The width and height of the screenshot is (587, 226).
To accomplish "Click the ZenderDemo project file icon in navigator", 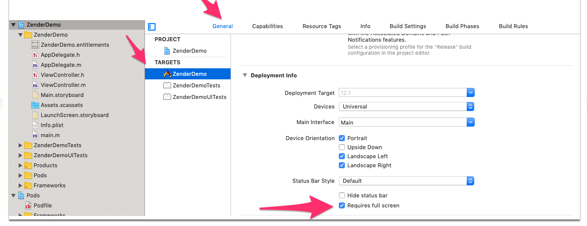I will pos(21,25).
